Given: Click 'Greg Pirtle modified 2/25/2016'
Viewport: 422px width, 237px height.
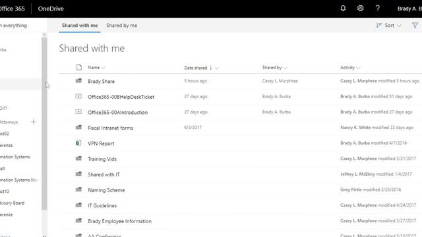Looking at the screenshot, I should point(371,190).
